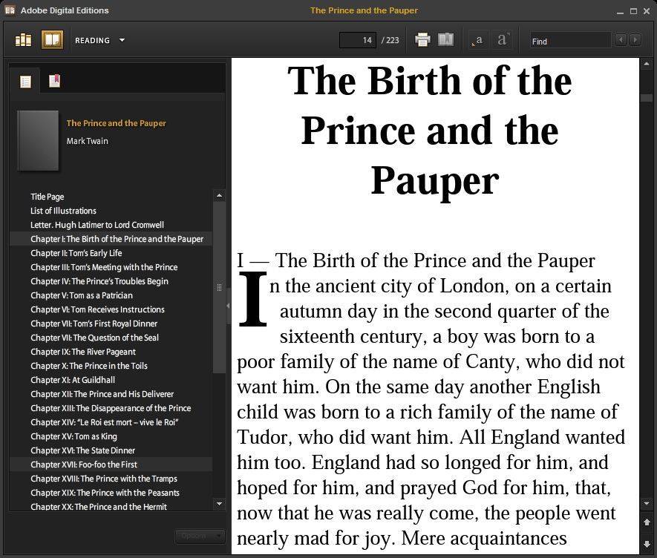The width and height of the screenshot is (657, 558).
Task: Open the READING menu dropdown arrow
Action: point(122,40)
